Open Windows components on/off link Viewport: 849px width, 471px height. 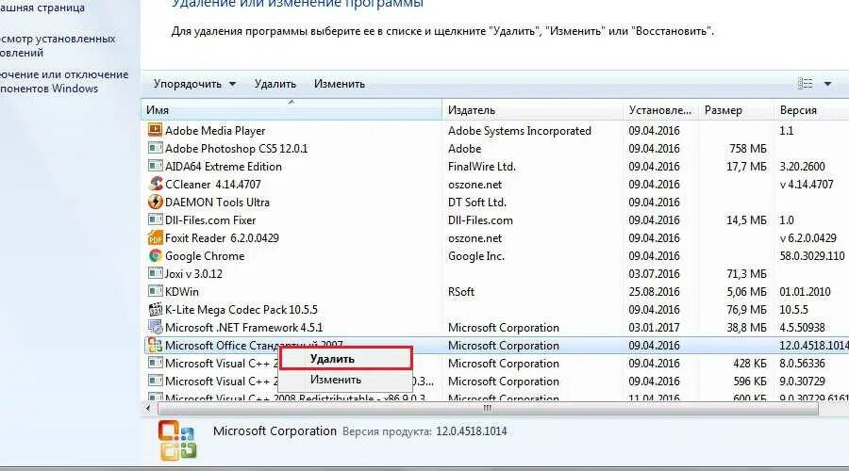[64, 82]
